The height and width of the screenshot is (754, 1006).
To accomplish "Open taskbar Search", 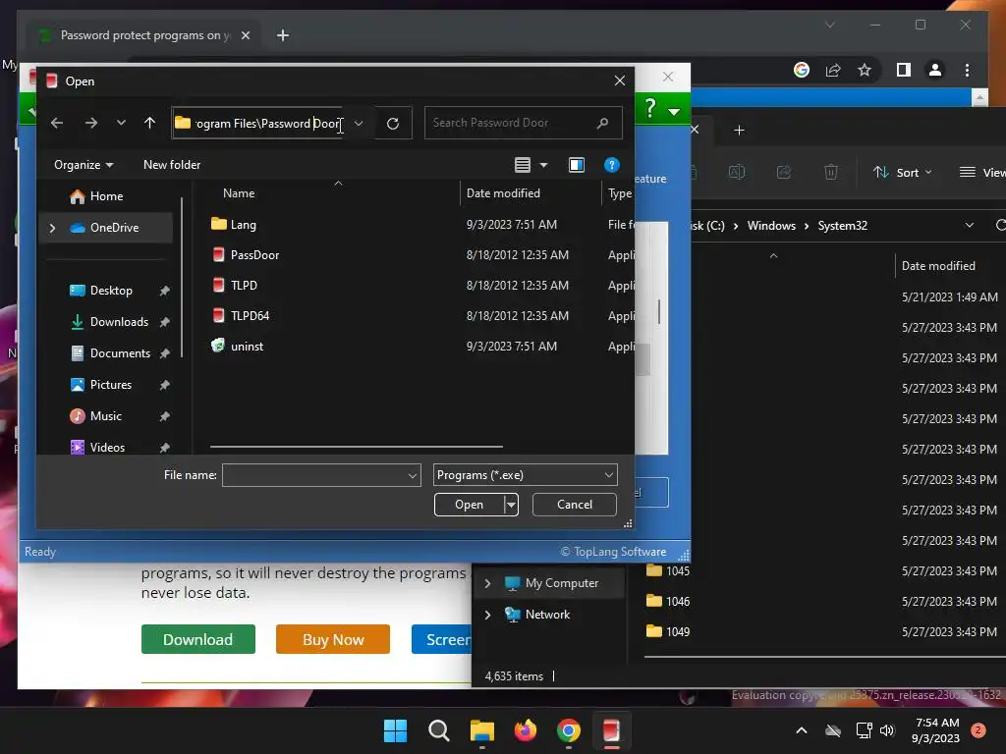I will [x=439, y=730].
